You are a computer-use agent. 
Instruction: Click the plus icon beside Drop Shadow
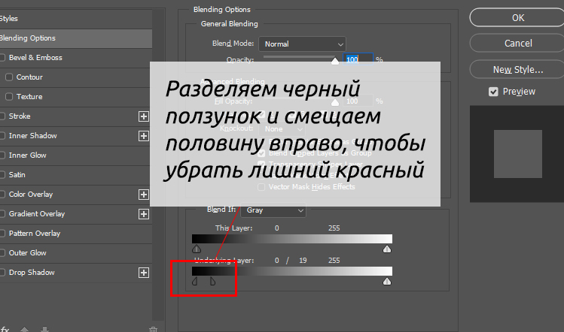pos(144,273)
